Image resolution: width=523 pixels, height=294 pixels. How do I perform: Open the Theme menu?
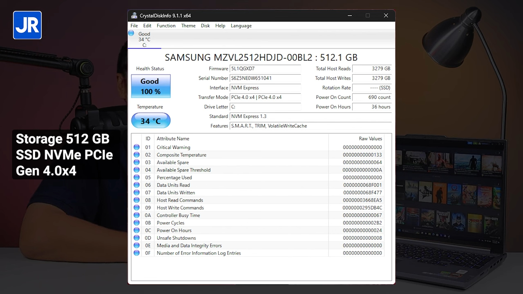pos(188,25)
